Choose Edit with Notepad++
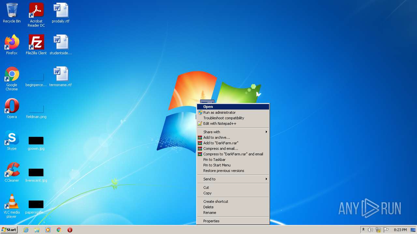 point(233,123)
